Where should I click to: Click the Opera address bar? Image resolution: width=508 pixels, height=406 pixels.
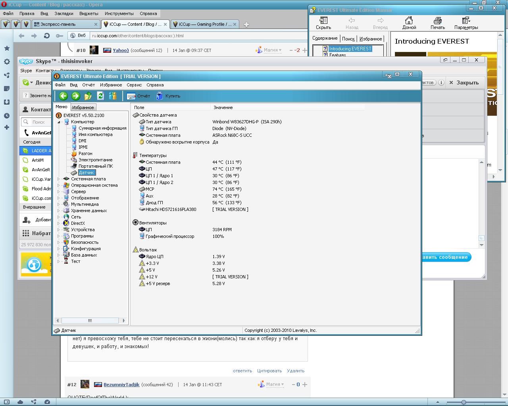tap(198, 36)
